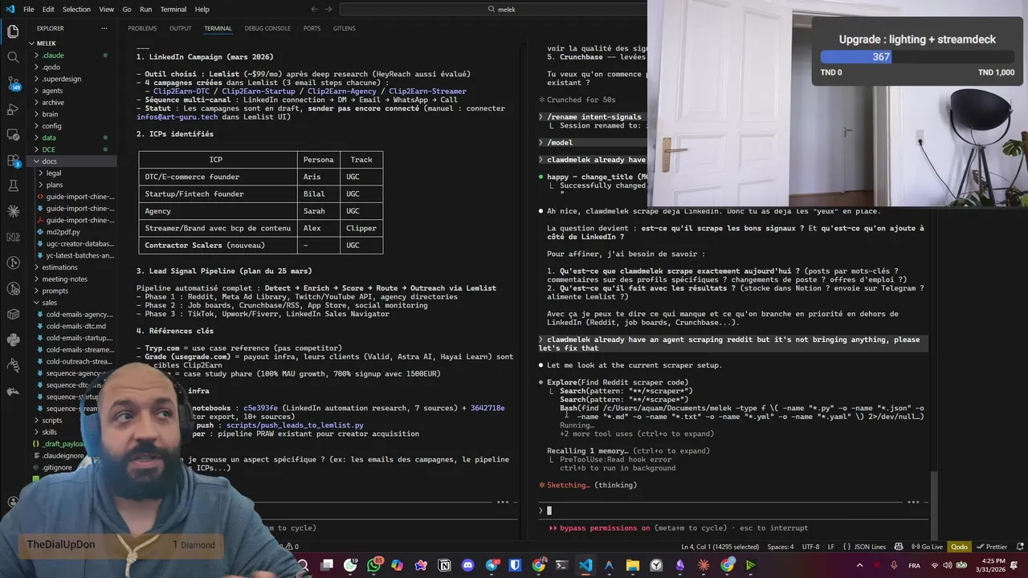Go forward with the navigation arrow

click(x=330, y=9)
